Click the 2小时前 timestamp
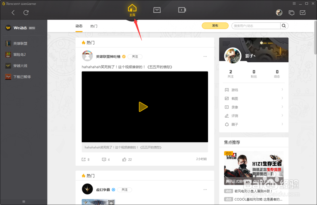The width and height of the screenshot is (317, 205). [201, 159]
